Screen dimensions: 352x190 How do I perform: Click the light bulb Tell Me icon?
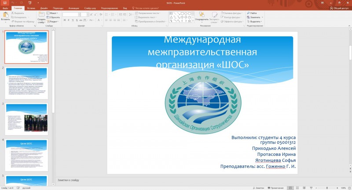pyautogui.click(x=133, y=8)
